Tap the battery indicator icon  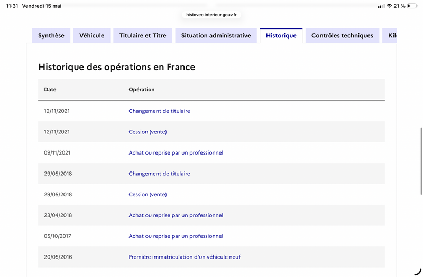click(412, 6)
